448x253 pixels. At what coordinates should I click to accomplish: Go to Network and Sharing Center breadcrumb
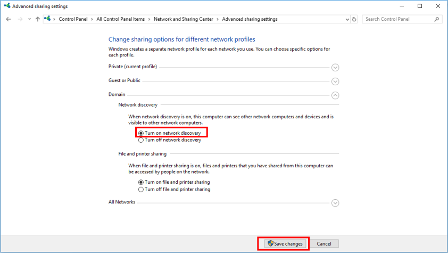tap(183, 19)
